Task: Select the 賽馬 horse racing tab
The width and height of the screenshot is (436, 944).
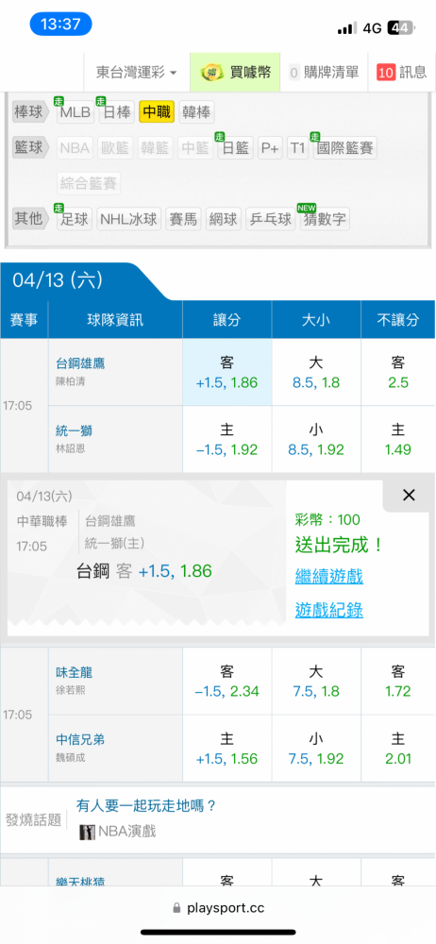Action: (x=183, y=219)
